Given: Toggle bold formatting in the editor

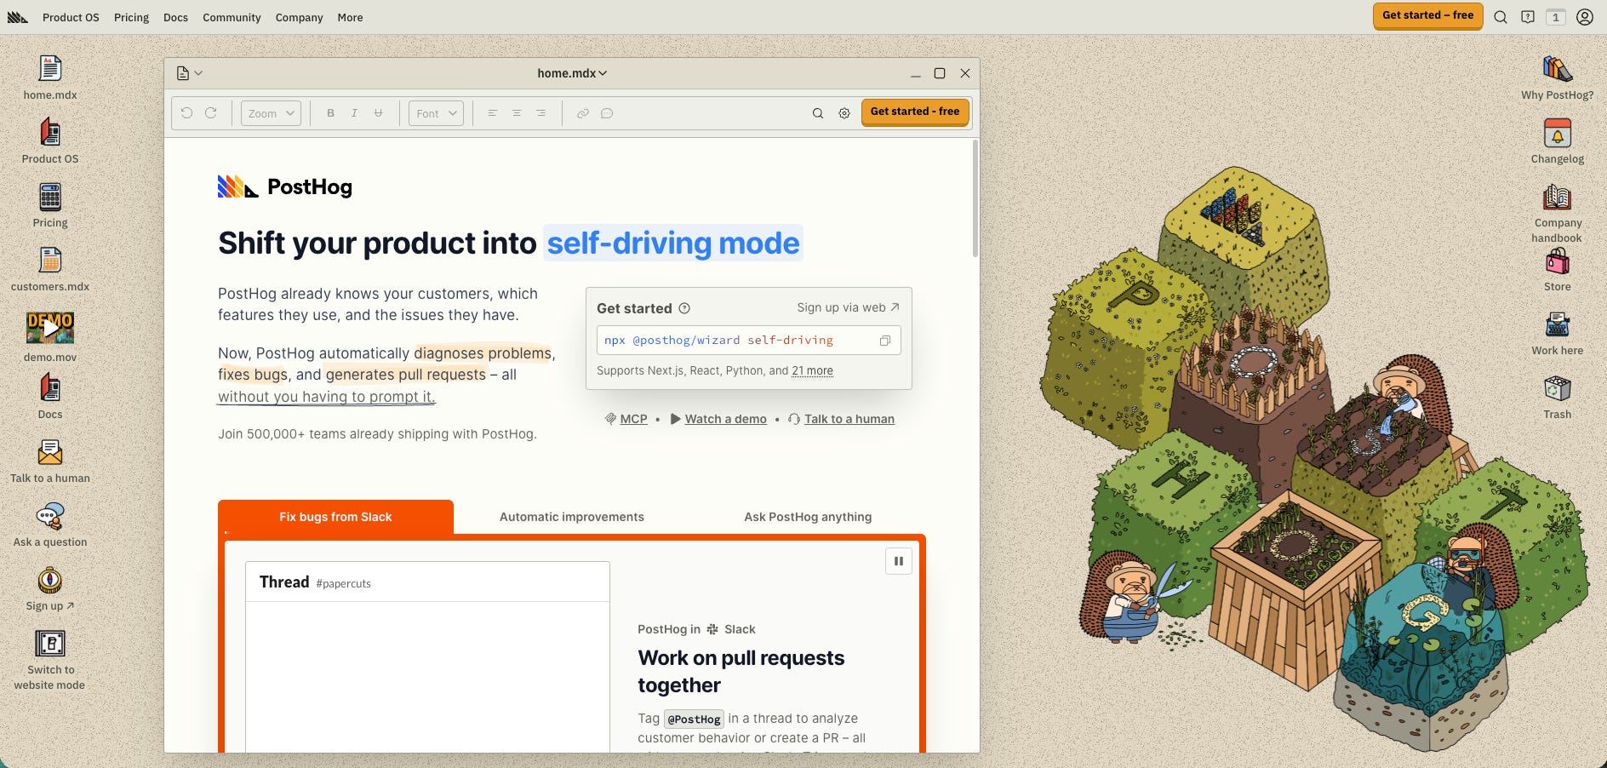Looking at the screenshot, I should (x=330, y=113).
